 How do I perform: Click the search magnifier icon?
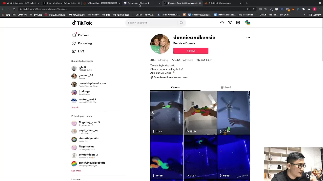coord(181,23)
